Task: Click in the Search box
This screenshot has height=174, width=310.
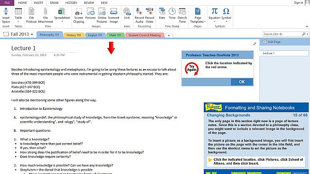Action: pyautogui.click(x=283, y=34)
